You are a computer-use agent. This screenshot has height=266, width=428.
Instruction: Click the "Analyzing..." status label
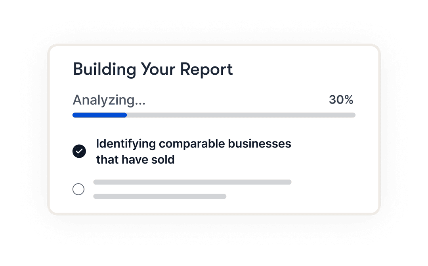click(x=109, y=100)
